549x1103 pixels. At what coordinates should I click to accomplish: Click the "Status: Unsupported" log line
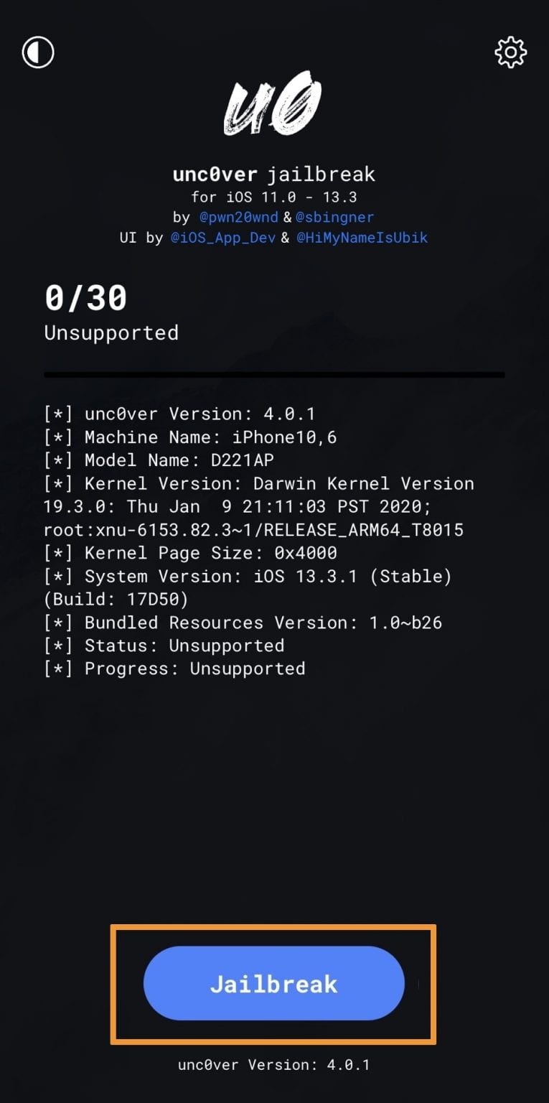tap(164, 646)
